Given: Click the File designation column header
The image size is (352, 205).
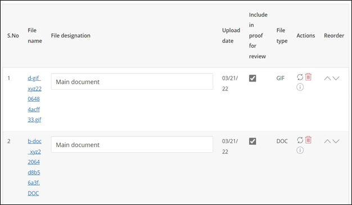Looking at the screenshot, I should click(70, 35).
